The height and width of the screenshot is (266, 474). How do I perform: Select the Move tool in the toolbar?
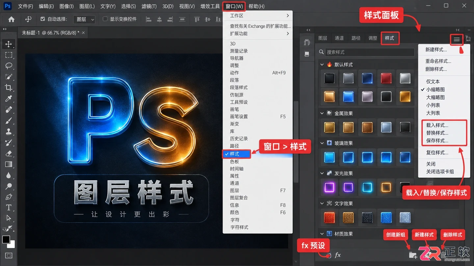(x=9, y=44)
